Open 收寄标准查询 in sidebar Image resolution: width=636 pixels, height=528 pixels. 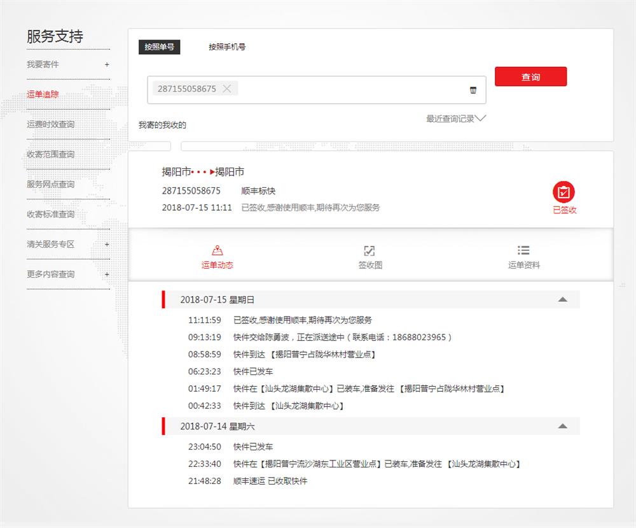tap(51, 215)
